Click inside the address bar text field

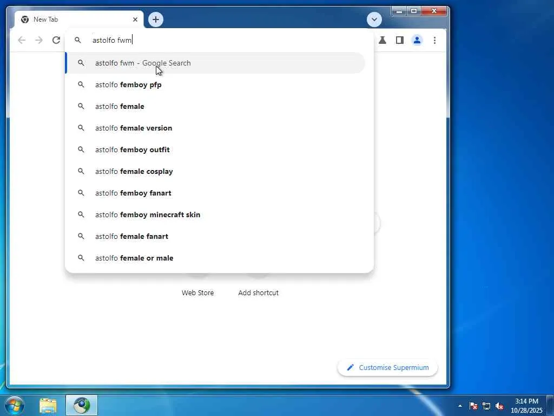pos(226,40)
